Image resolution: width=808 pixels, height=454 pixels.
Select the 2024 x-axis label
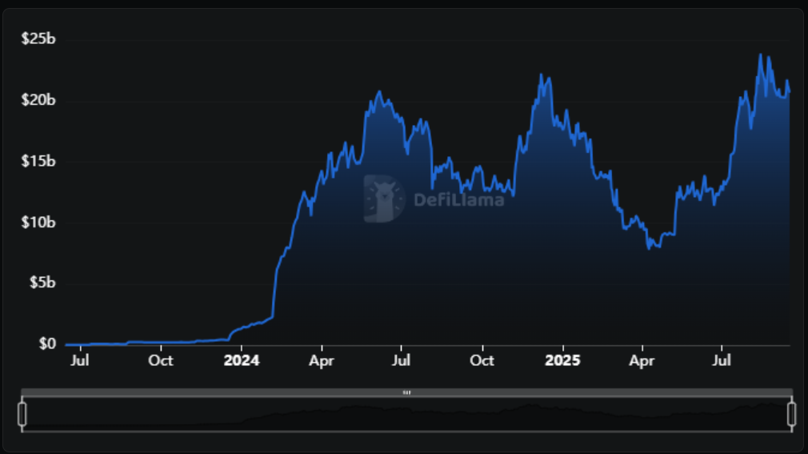click(x=242, y=360)
